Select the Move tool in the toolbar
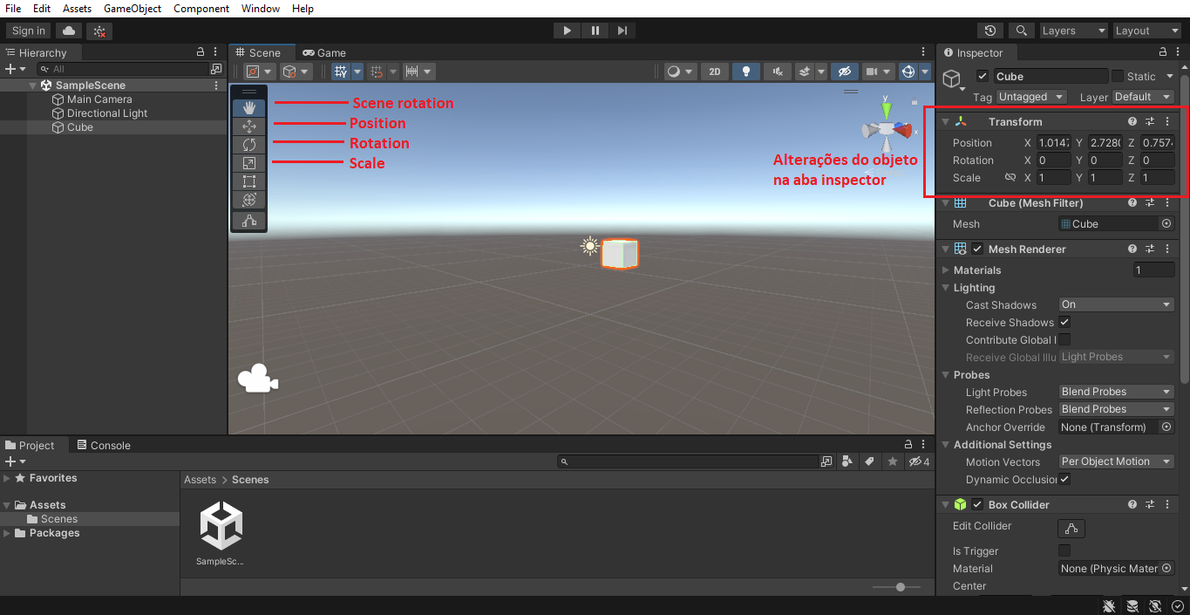This screenshot has width=1190, height=615. (248, 125)
